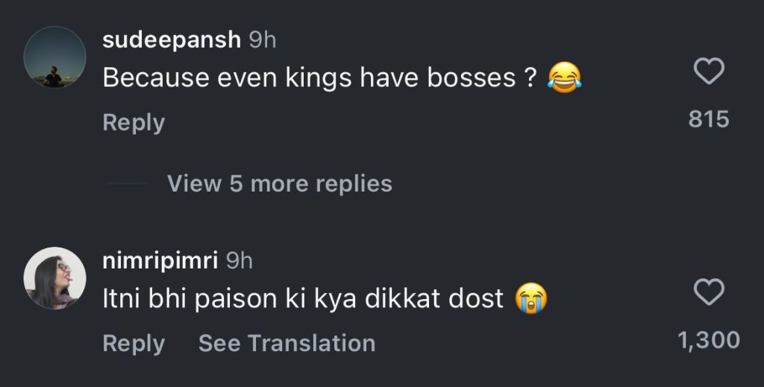Open the sudeepansh username link
Screen dimensions: 764x387
[x=171, y=40]
